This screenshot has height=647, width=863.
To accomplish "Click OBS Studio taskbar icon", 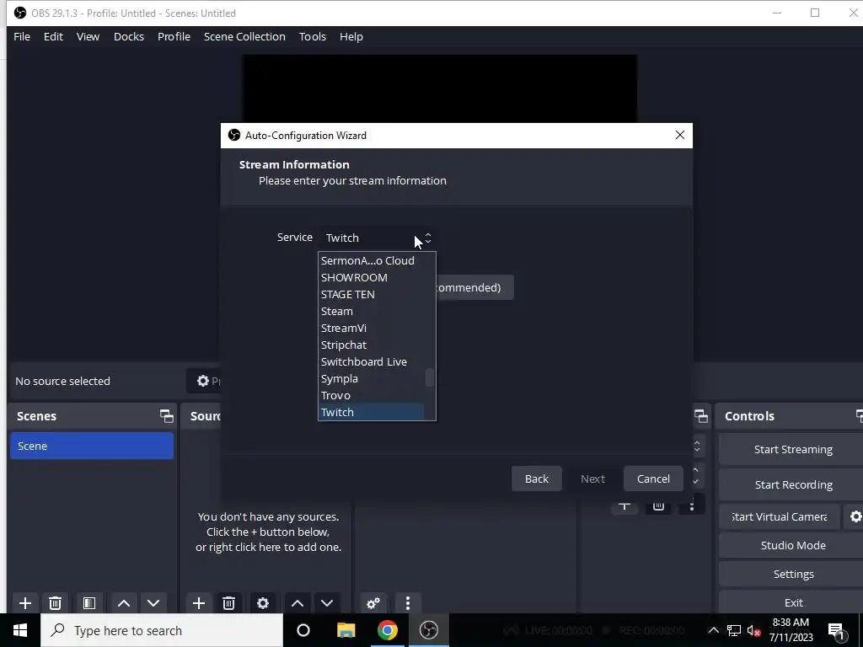I will tap(429, 630).
